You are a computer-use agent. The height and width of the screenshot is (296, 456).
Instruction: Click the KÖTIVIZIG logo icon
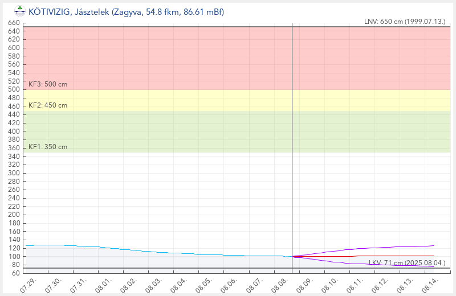click(20, 11)
